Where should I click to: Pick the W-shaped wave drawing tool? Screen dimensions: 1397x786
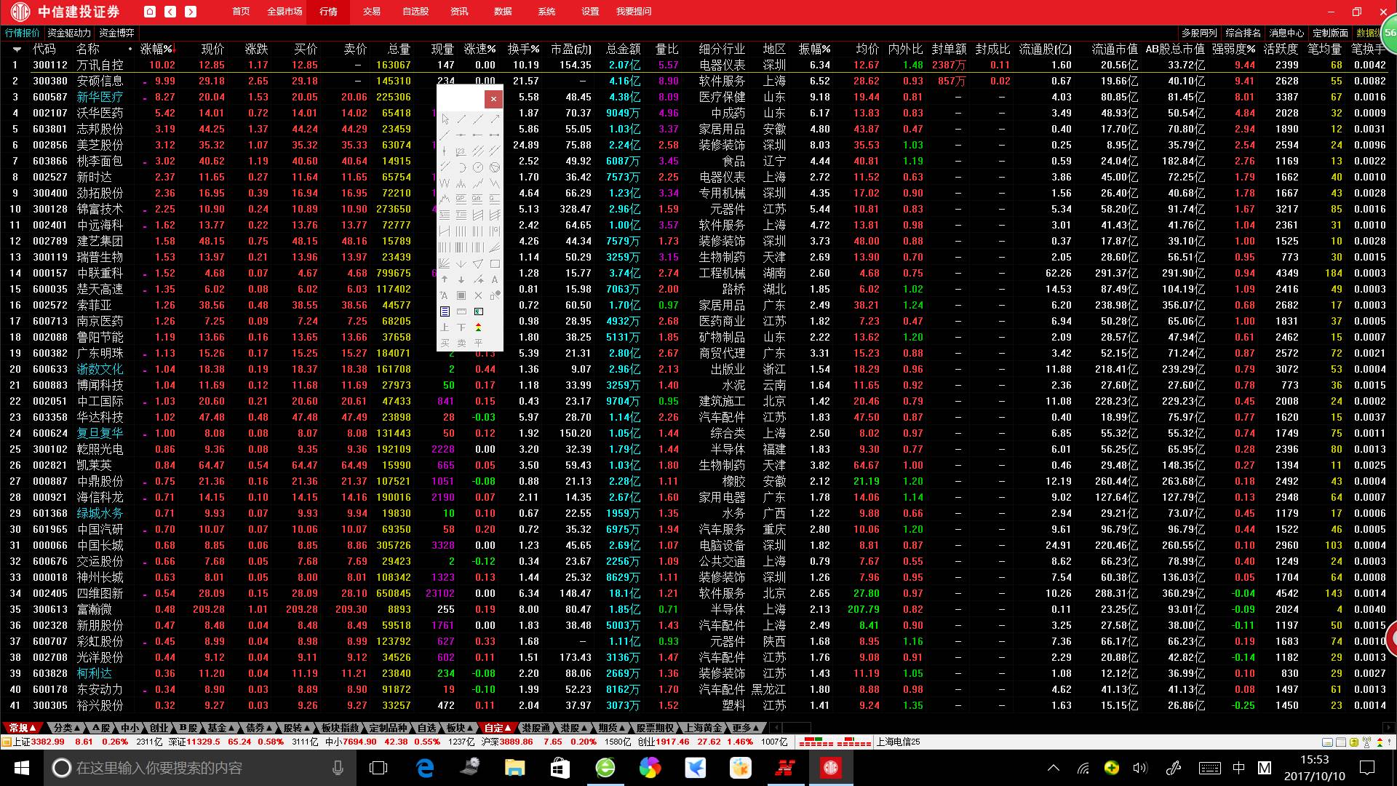[445, 183]
